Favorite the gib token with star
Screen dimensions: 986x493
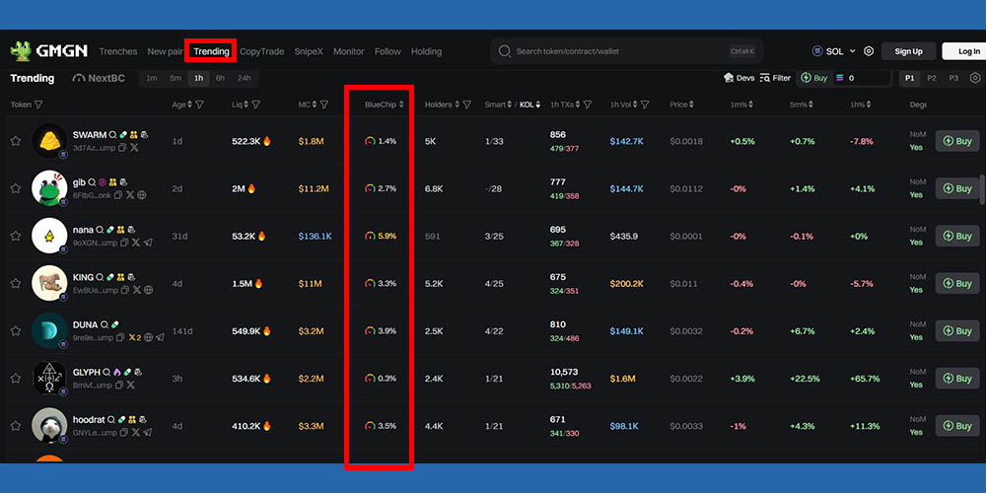pos(16,188)
